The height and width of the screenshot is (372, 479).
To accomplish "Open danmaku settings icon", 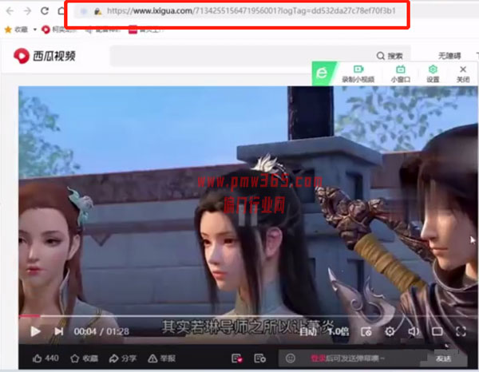I will (x=260, y=358).
